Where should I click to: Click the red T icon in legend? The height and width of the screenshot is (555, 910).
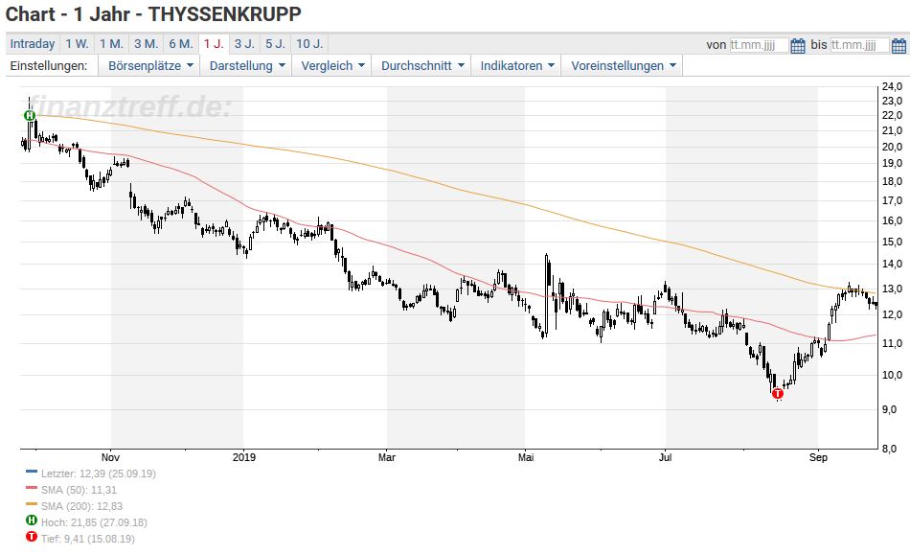pyautogui.click(x=32, y=537)
